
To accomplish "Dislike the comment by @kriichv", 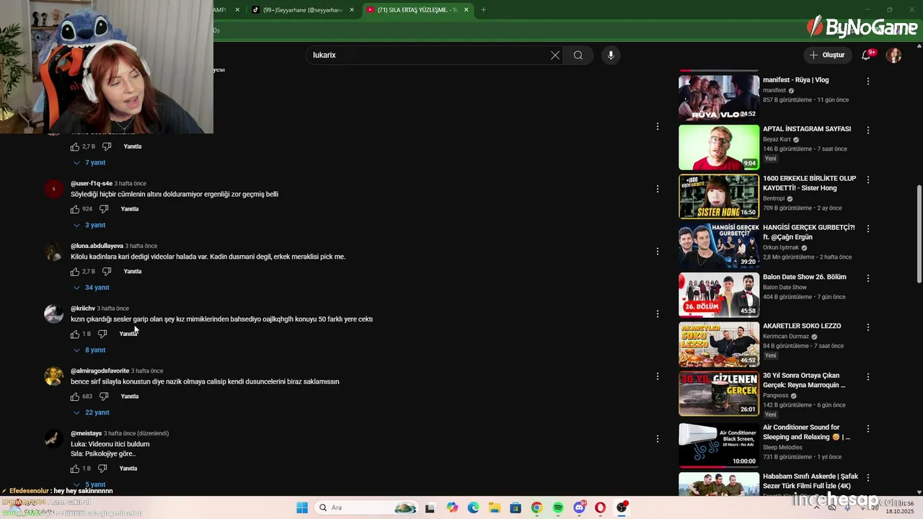I will 102,334.
